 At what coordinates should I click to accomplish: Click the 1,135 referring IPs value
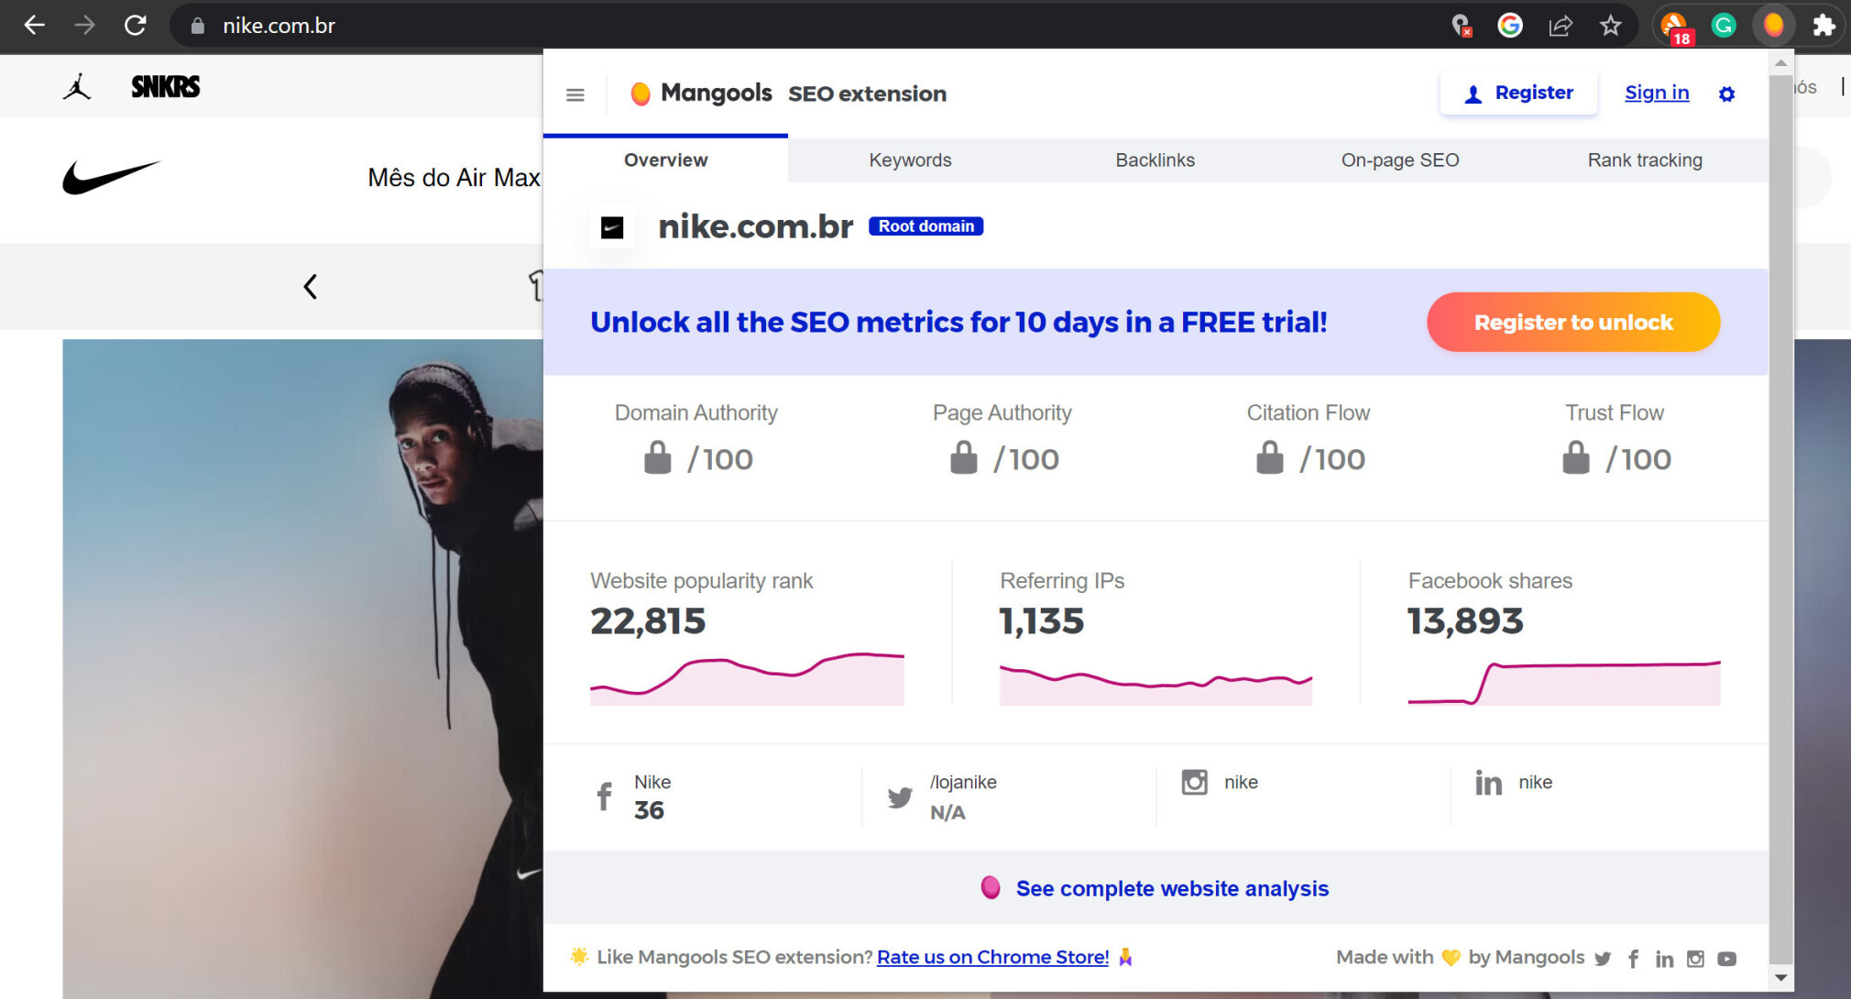coord(1042,620)
